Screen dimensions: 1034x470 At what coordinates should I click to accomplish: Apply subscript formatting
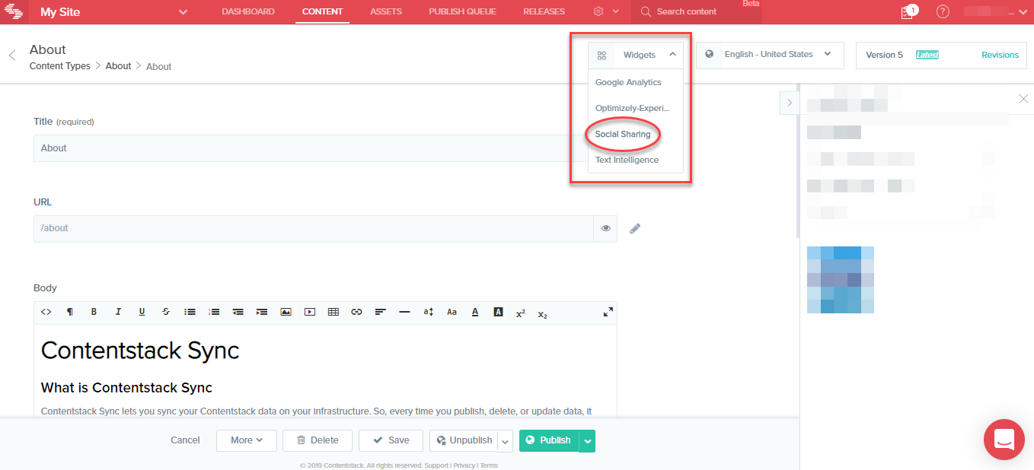543,313
